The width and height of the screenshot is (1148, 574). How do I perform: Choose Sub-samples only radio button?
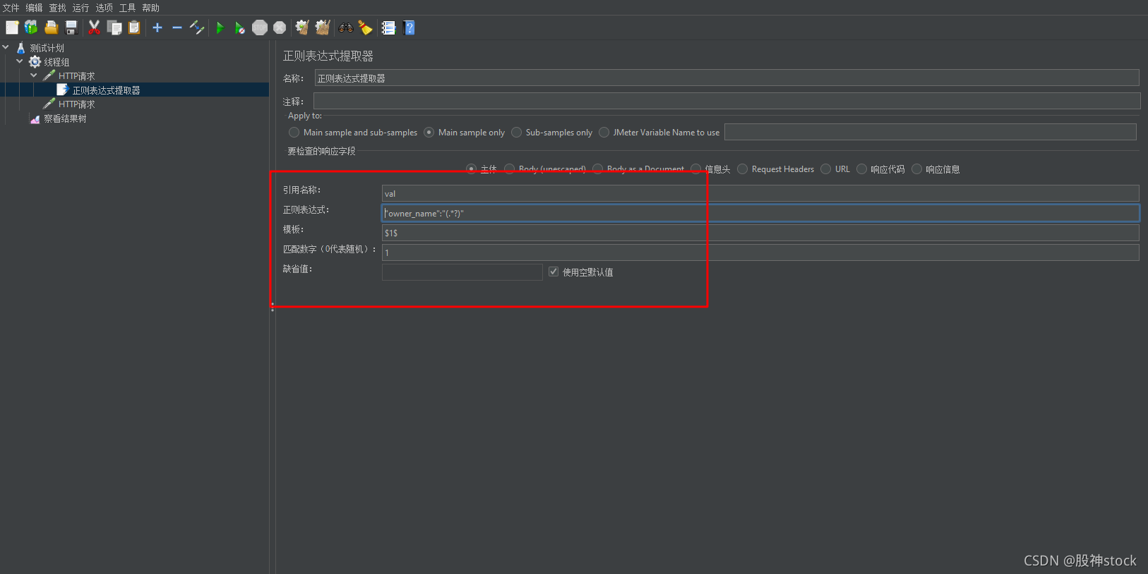pyautogui.click(x=516, y=132)
